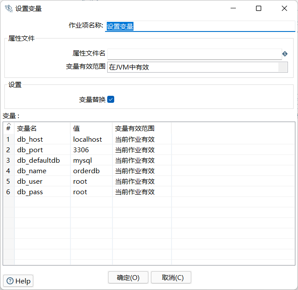Open scope cell 当前作业有效 for db_port
The width and height of the screenshot is (298, 290).
click(x=142, y=150)
